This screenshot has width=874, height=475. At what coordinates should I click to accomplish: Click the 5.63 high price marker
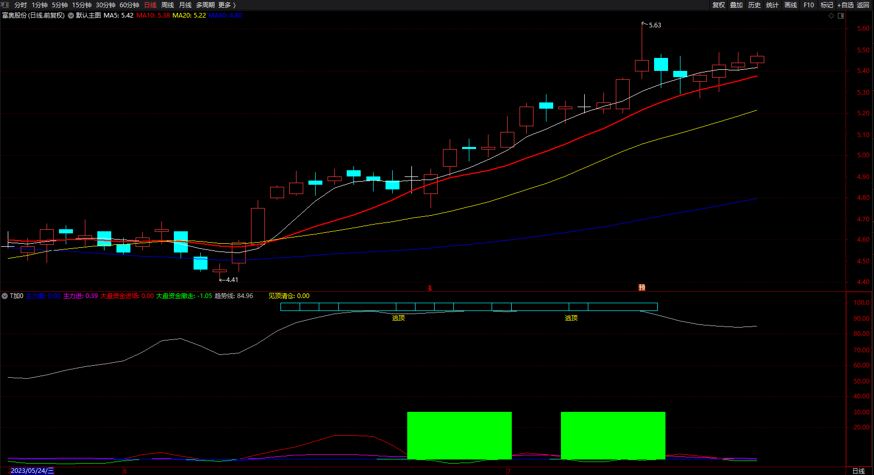655,25
